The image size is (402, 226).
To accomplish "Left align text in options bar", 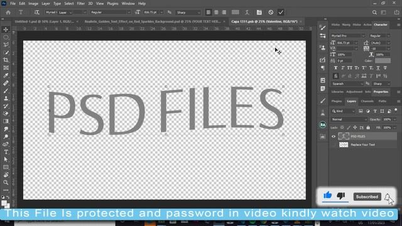I will coord(209,13).
